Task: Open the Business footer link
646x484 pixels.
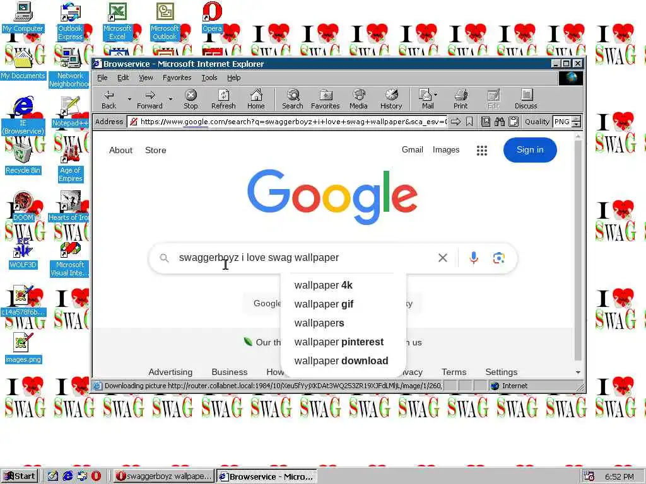Action: coord(230,372)
